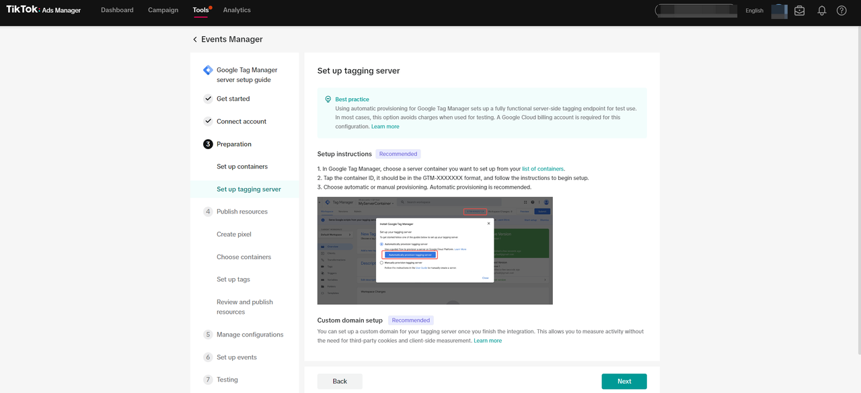Click the back chevron beside Events Manager

coord(194,39)
